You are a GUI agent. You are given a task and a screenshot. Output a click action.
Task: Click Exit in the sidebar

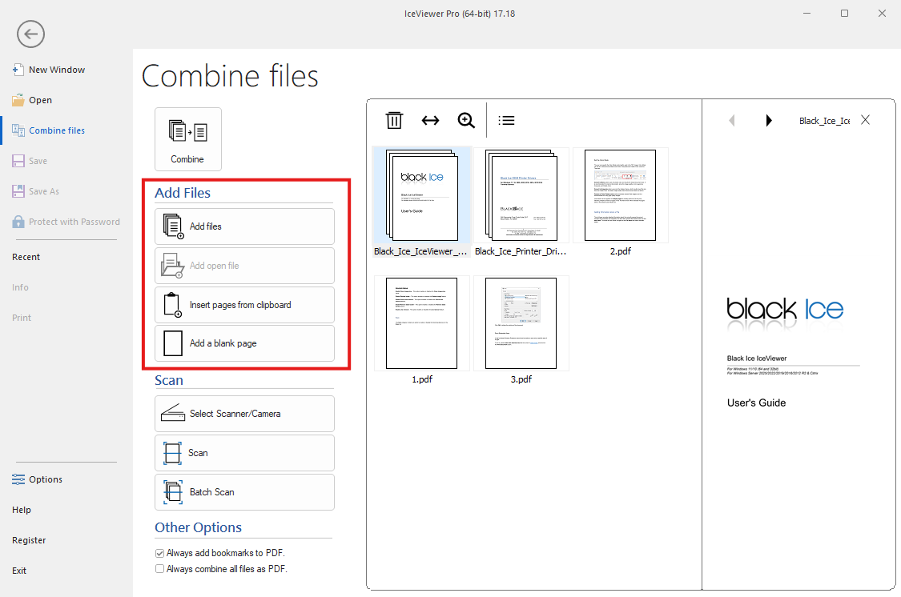click(19, 571)
